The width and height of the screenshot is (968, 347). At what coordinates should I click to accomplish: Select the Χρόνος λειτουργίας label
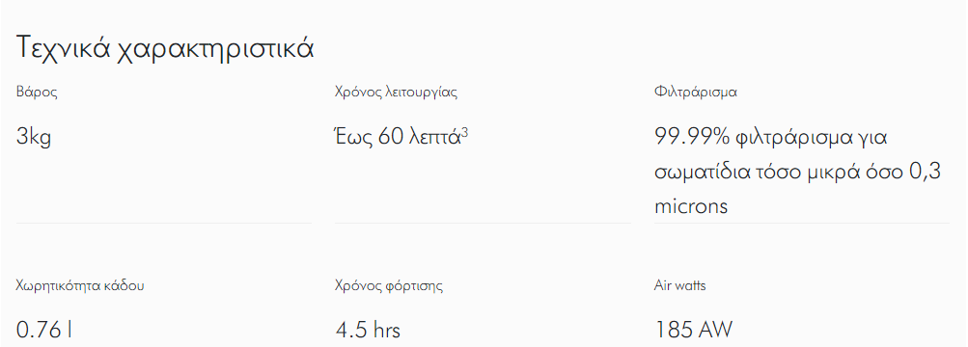coord(396,93)
